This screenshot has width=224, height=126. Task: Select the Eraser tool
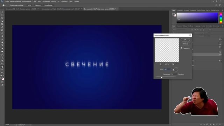(2, 42)
